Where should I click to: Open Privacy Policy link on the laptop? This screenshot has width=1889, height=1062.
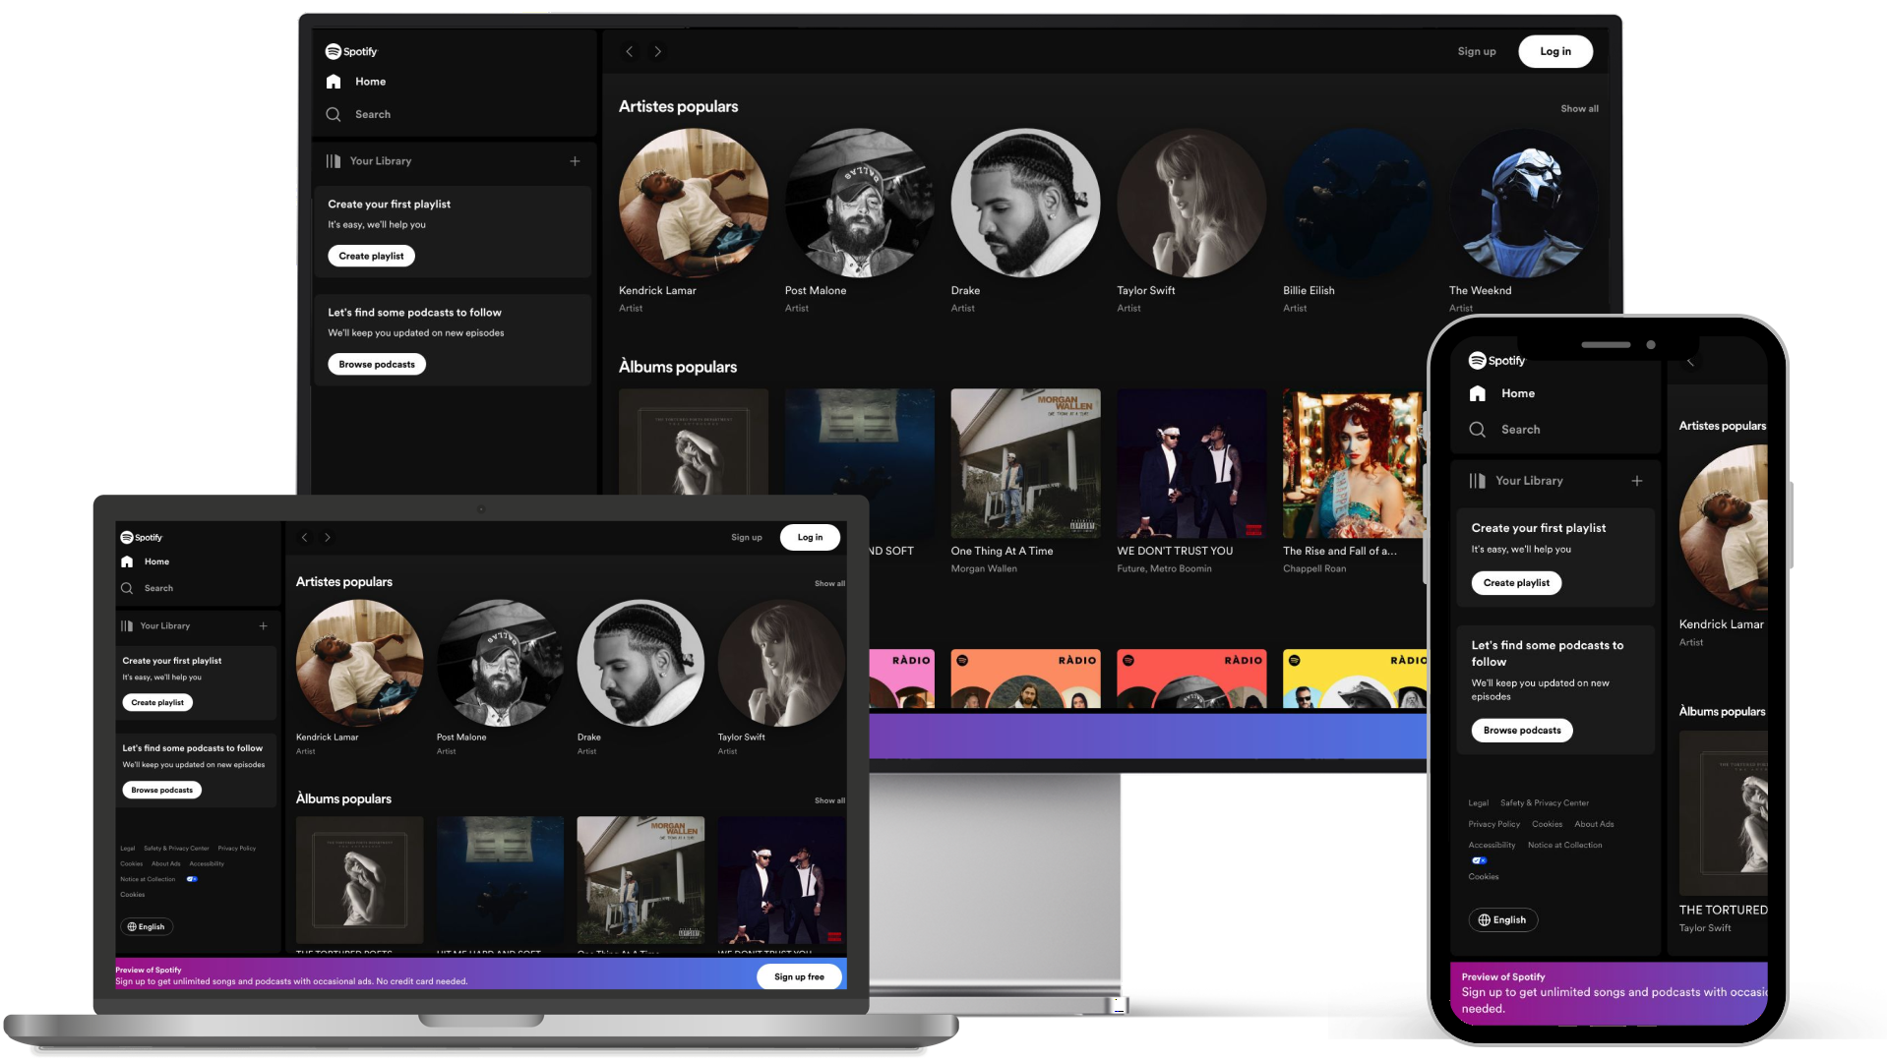tap(237, 848)
